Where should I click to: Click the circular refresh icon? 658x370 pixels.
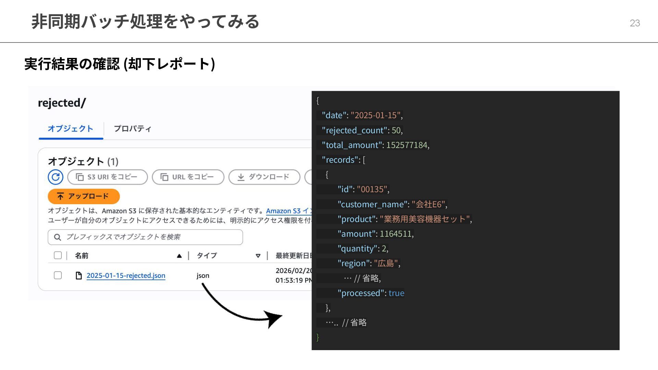[x=55, y=177]
